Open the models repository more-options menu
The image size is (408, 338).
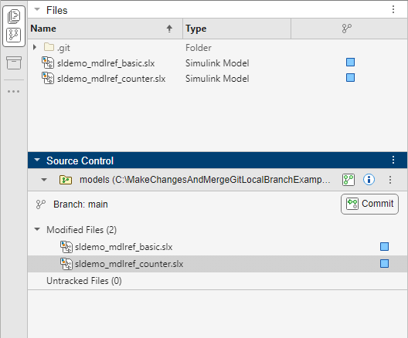point(390,180)
